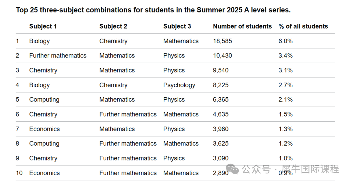Click the 6.0% percentage value
350x183 pixels.
click(x=286, y=41)
